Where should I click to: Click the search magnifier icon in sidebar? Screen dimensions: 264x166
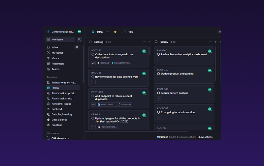pos(79,40)
